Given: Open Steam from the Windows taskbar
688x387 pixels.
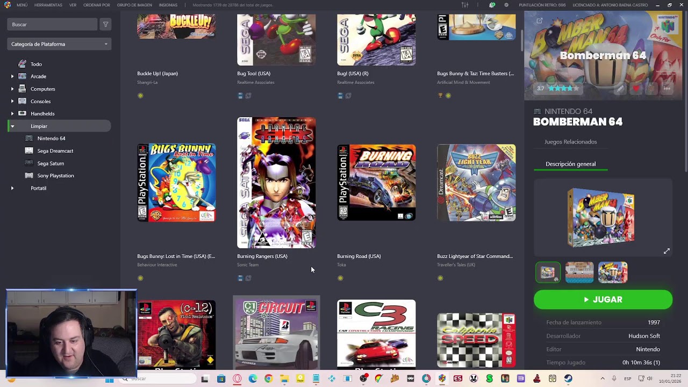Looking at the screenshot, I should pos(568,379).
